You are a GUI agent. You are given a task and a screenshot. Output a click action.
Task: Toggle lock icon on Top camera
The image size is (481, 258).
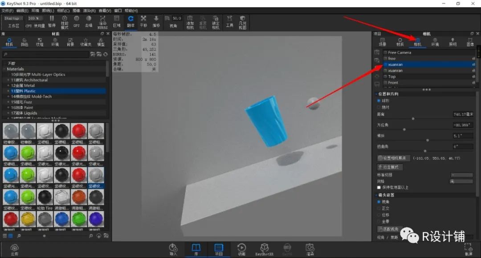(x=473, y=77)
